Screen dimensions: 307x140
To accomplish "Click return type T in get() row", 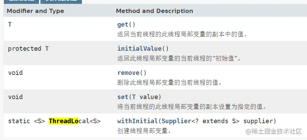I will tap(10, 25).
